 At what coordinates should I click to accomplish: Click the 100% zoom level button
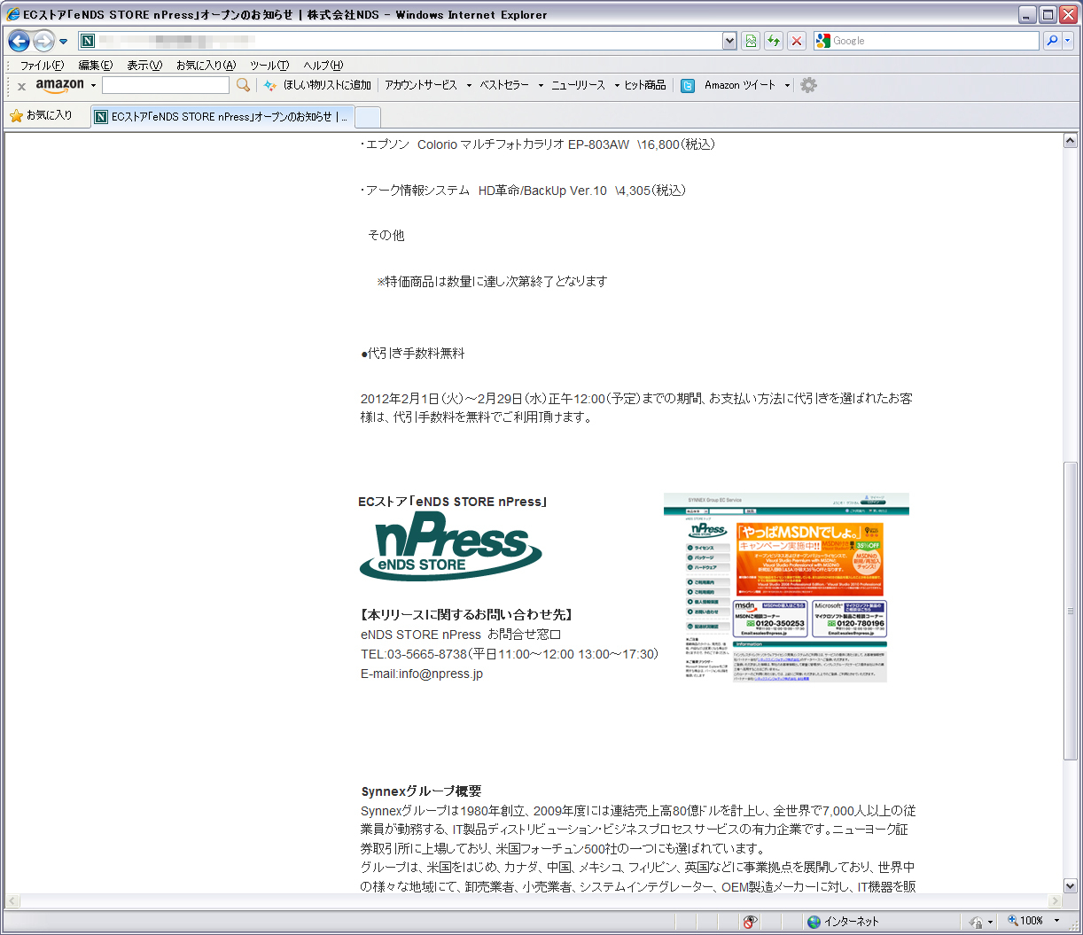click(x=1025, y=921)
